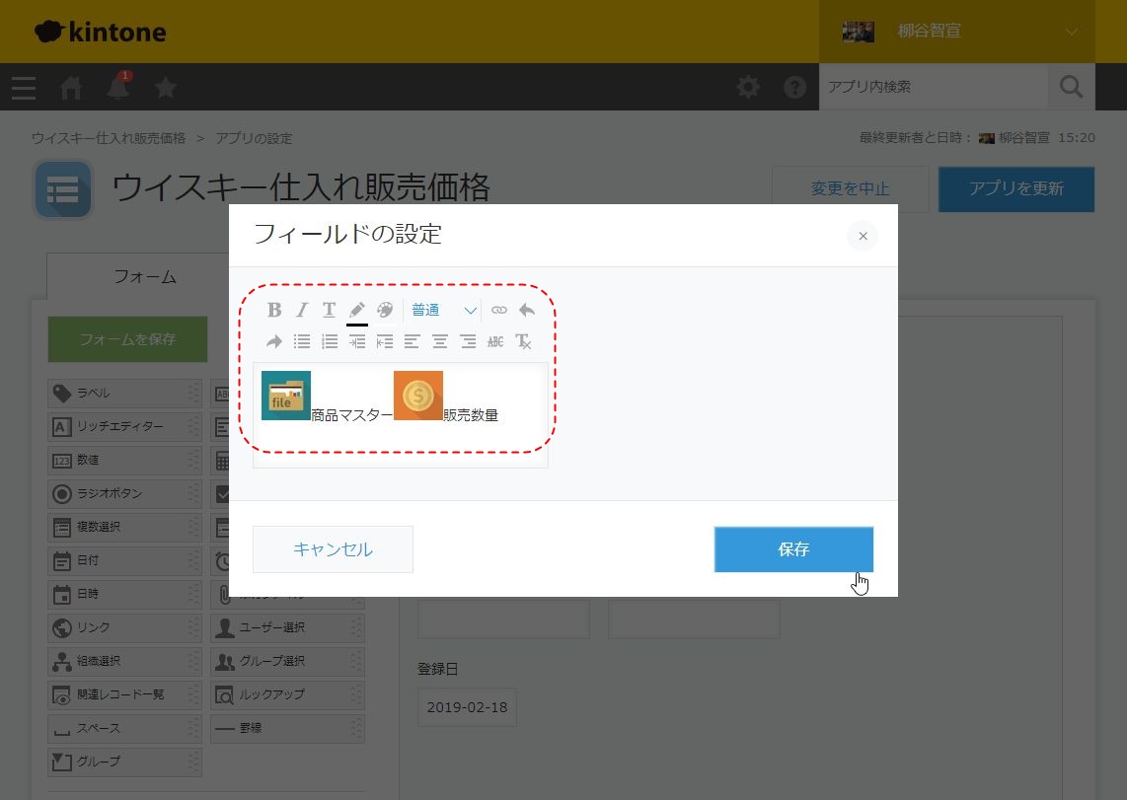The height and width of the screenshot is (800, 1127).
Task: Click the app list icon beside the title
Action: [63, 189]
